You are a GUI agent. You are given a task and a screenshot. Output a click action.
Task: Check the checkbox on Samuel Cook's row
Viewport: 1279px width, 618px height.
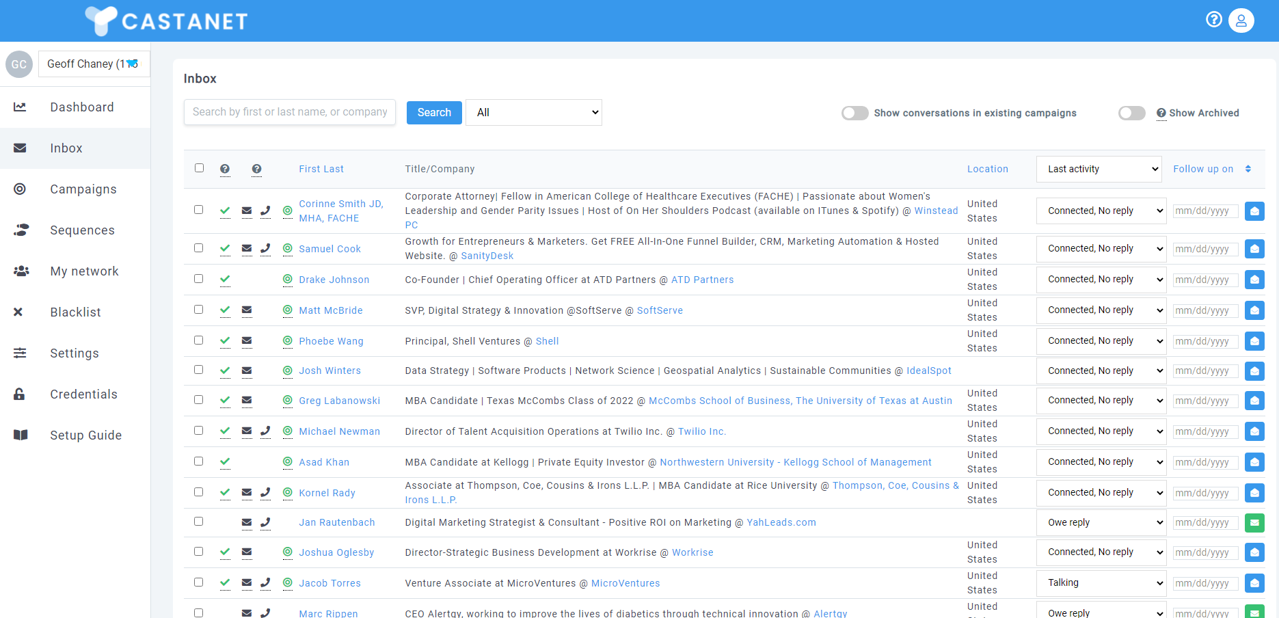199,248
